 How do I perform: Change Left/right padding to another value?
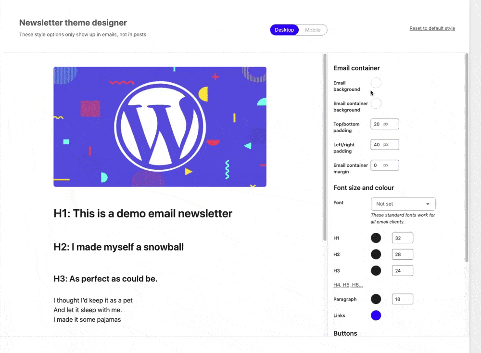pos(384,144)
